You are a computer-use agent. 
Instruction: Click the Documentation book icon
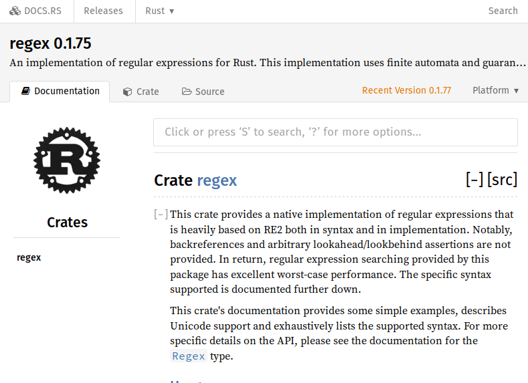(x=25, y=91)
